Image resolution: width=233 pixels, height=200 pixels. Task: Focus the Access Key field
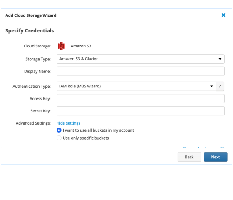pos(141,98)
